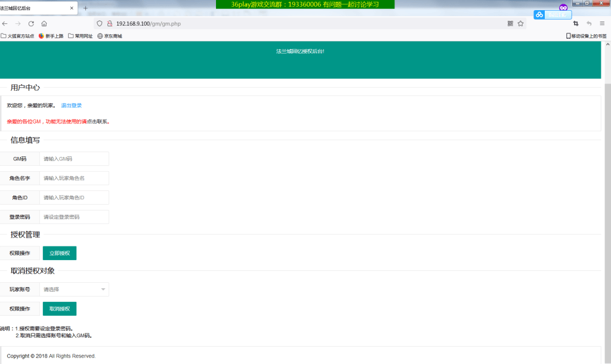
Task: Click the GM码 input field
Action: 74,159
